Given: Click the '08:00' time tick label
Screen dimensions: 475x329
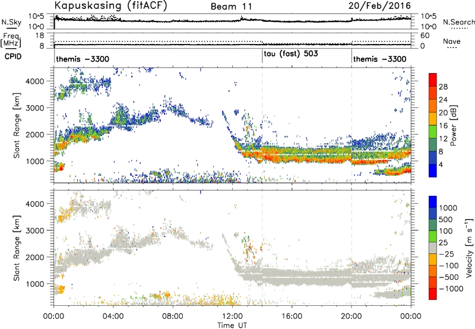Looking at the screenshot, I should point(173,317).
